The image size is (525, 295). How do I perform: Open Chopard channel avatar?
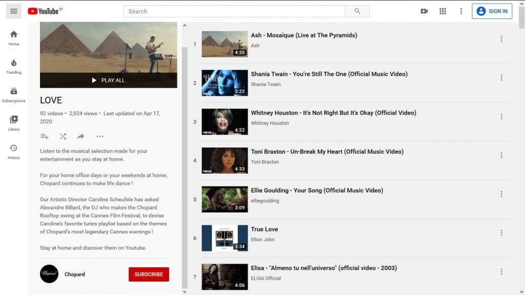[x=49, y=274]
